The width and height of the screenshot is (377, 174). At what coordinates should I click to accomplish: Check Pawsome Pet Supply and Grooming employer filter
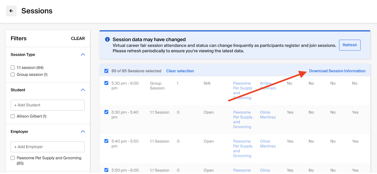tap(12, 158)
